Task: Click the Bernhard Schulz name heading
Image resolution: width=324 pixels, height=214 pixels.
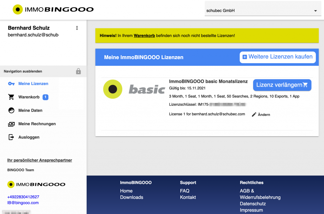Action: [29, 28]
